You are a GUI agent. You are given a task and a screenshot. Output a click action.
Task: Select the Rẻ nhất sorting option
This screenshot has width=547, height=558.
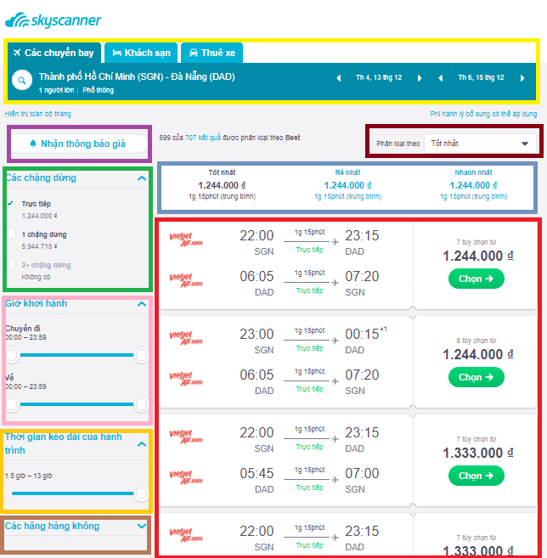tap(347, 184)
